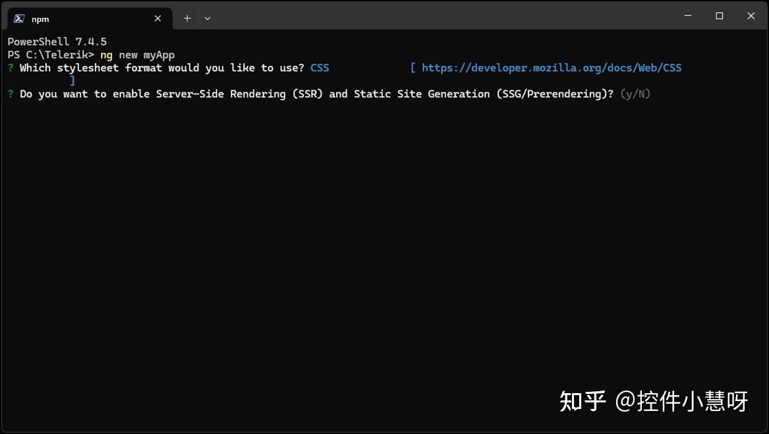
Task: Click the green question mark before the stylesheet prompt
Action: (9, 67)
